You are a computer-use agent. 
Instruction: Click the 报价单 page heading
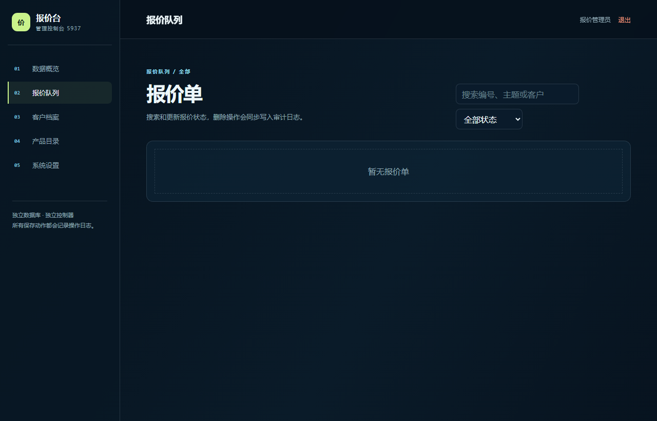[x=175, y=94]
